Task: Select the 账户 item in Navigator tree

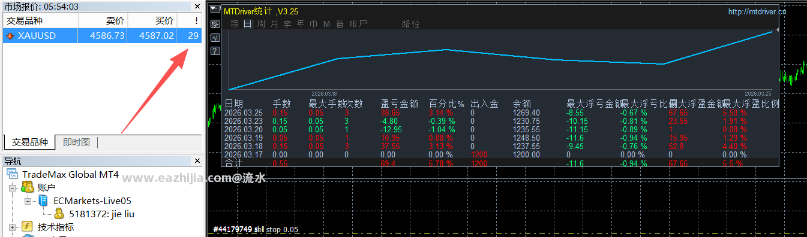Action: (x=47, y=188)
